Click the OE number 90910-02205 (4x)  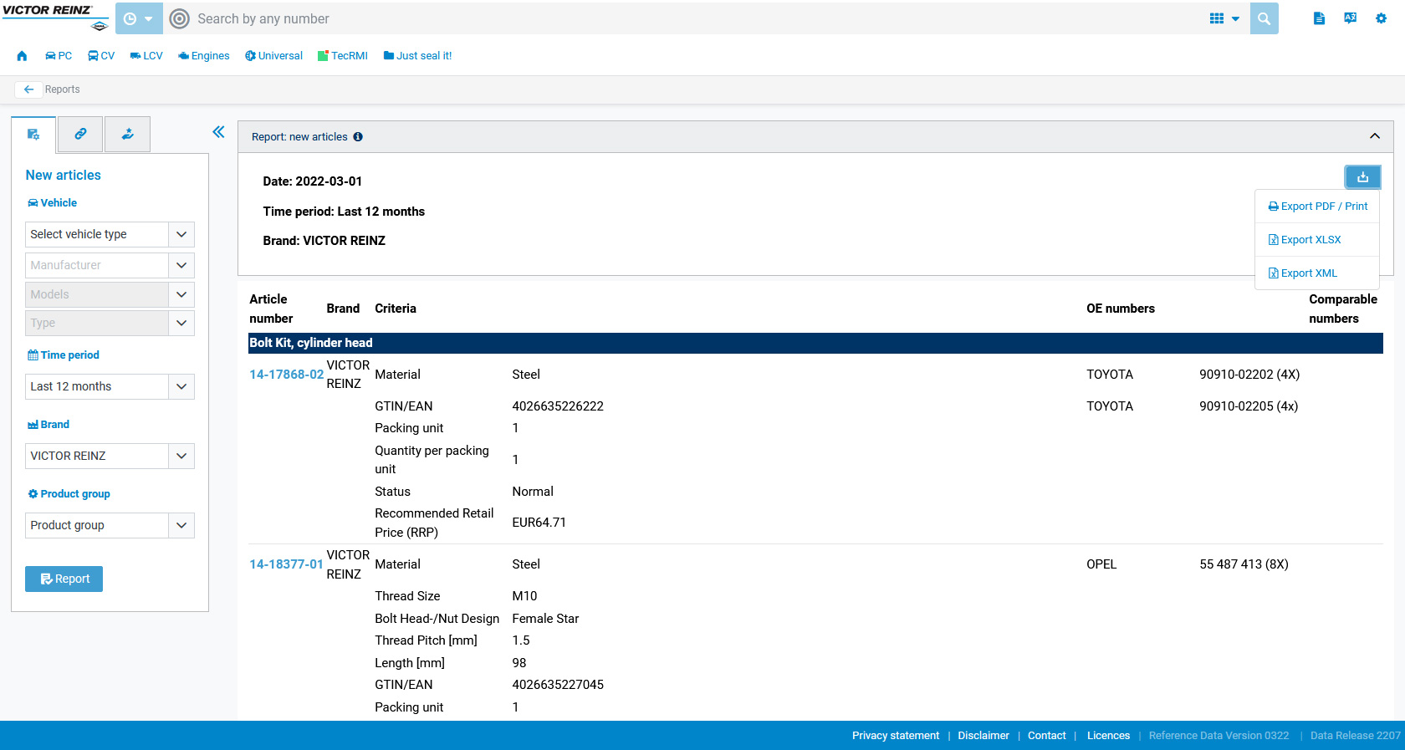pyautogui.click(x=1249, y=406)
